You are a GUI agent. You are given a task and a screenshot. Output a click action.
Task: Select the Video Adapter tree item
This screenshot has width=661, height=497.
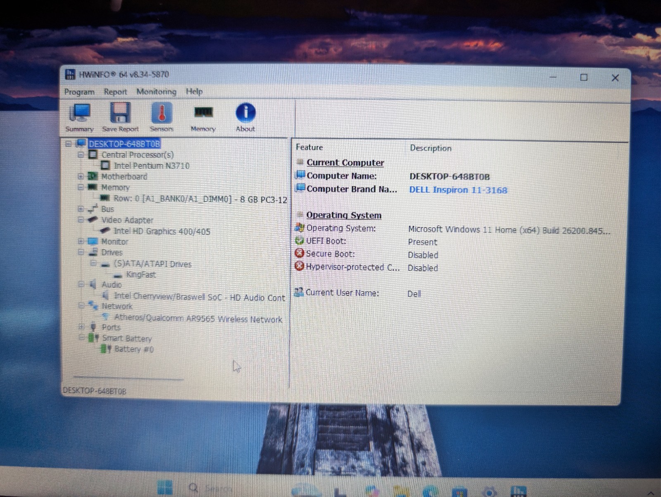click(x=127, y=220)
